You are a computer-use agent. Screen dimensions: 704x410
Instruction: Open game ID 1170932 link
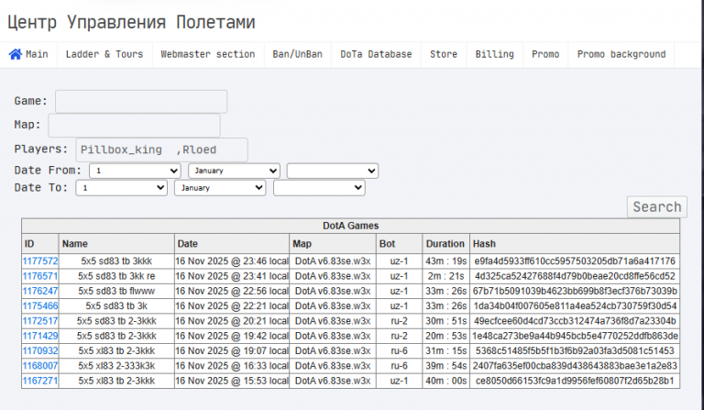tap(40, 350)
